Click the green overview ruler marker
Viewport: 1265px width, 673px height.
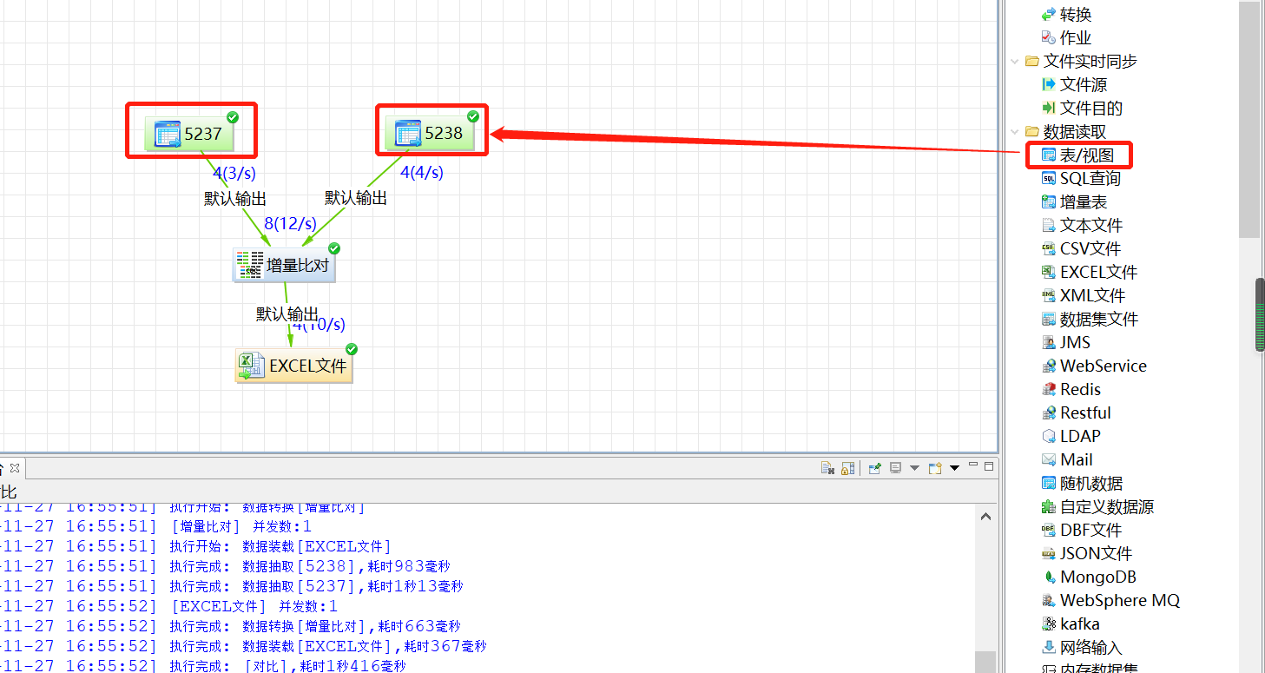1261,316
